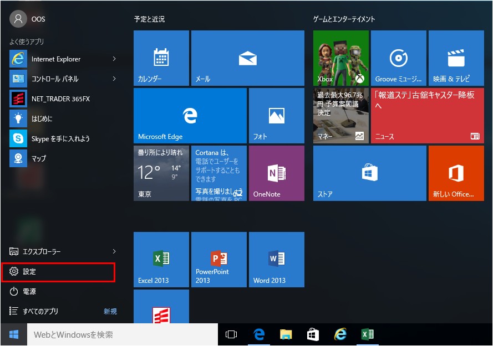The image size is (493, 346).
Task: Open the Tokyo weather tile
Action: 161,173
